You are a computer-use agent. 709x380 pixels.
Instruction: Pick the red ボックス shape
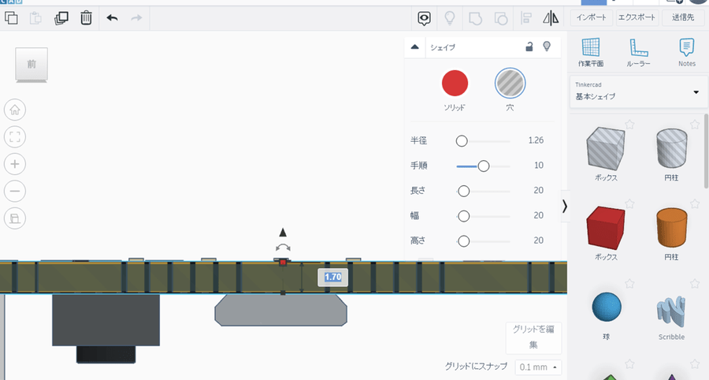tap(606, 229)
